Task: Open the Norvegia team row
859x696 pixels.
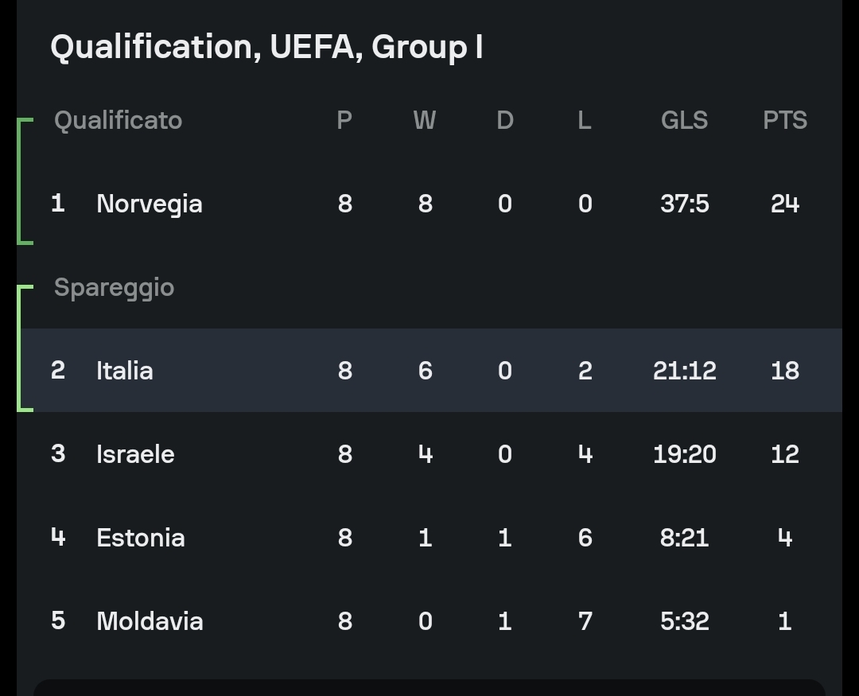Action: [x=429, y=204]
